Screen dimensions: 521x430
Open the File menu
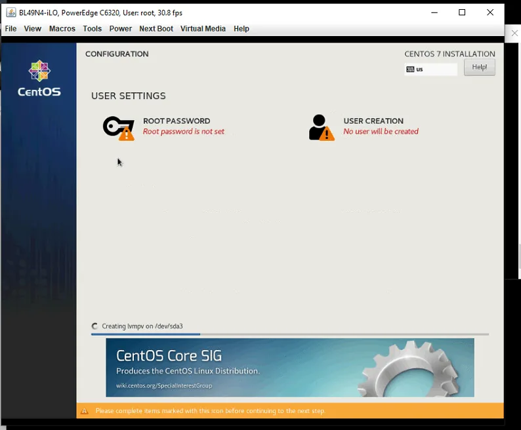coord(10,29)
